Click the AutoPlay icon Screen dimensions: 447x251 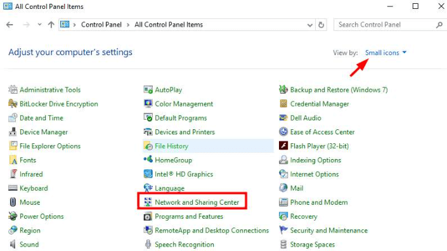tap(148, 90)
